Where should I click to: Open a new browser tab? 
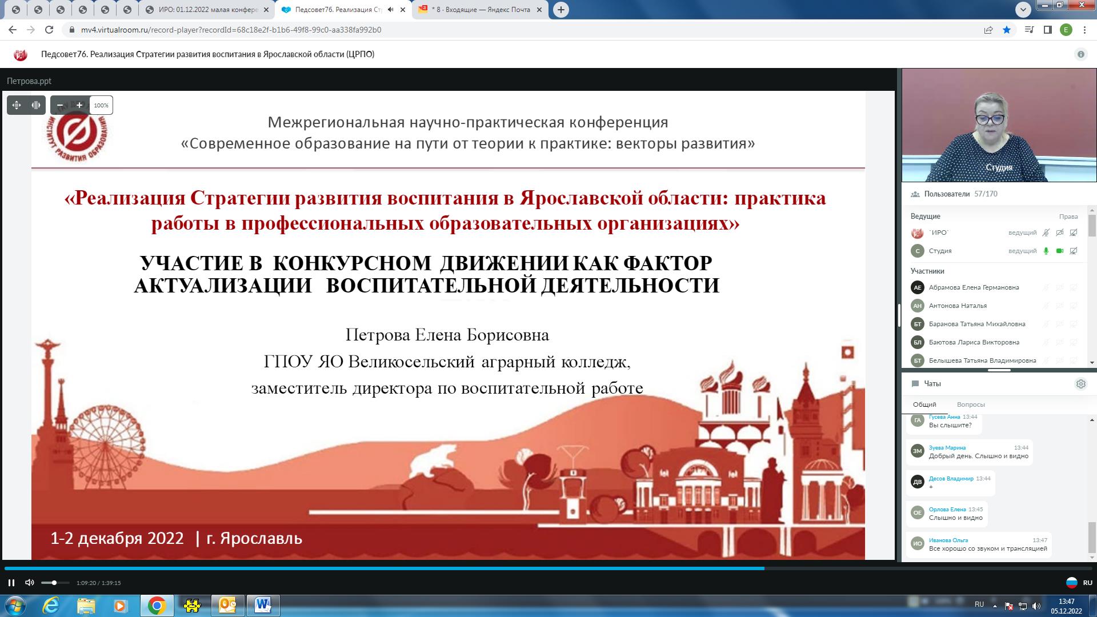point(561,10)
